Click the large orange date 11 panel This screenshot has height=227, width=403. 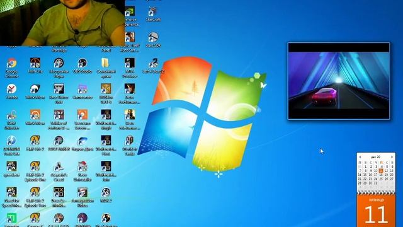[376, 211]
